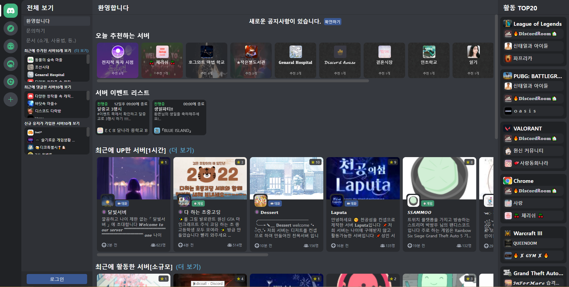569x287 pixels.
Task: Click the 확인하기 notice button
Action: [332, 22]
